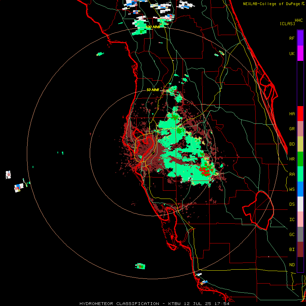Click the UK magenta legend swatch
The height and width of the screenshot is (306, 306).
[x=300, y=53]
